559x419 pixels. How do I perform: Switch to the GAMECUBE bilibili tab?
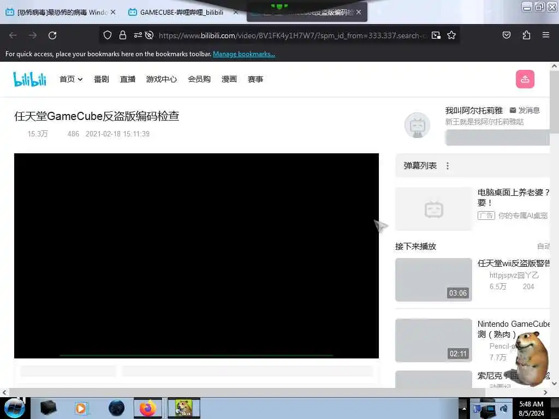(182, 12)
